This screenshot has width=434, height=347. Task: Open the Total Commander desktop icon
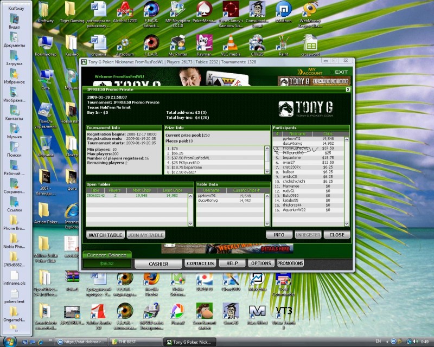[283, 279]
